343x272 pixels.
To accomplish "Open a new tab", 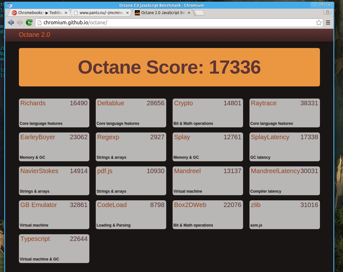I will (199, 13).
